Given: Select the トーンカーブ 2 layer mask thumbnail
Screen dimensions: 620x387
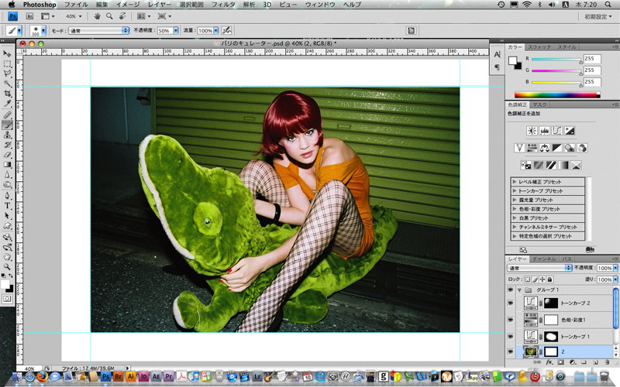Looking at the screenshot, I should 551,303.
